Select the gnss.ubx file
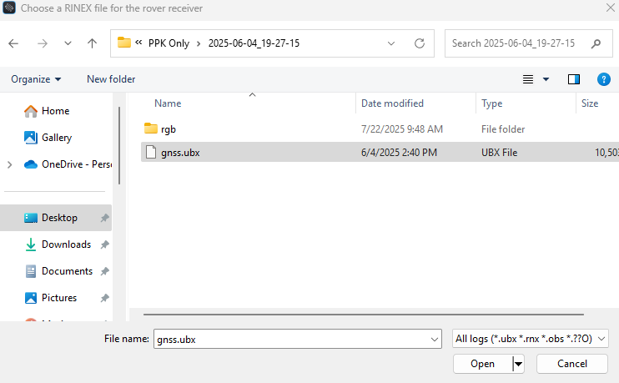Screen dimensions: 619x383 tap(180, 153)
